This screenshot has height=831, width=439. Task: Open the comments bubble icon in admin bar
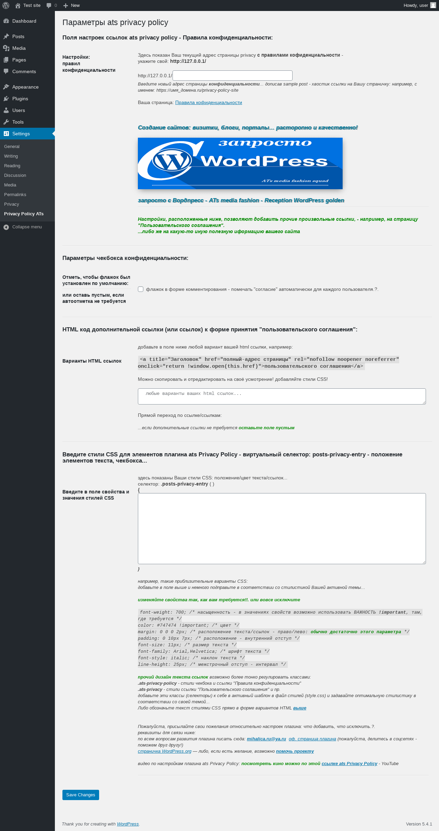pyautogui.click(x=49, y=5)
